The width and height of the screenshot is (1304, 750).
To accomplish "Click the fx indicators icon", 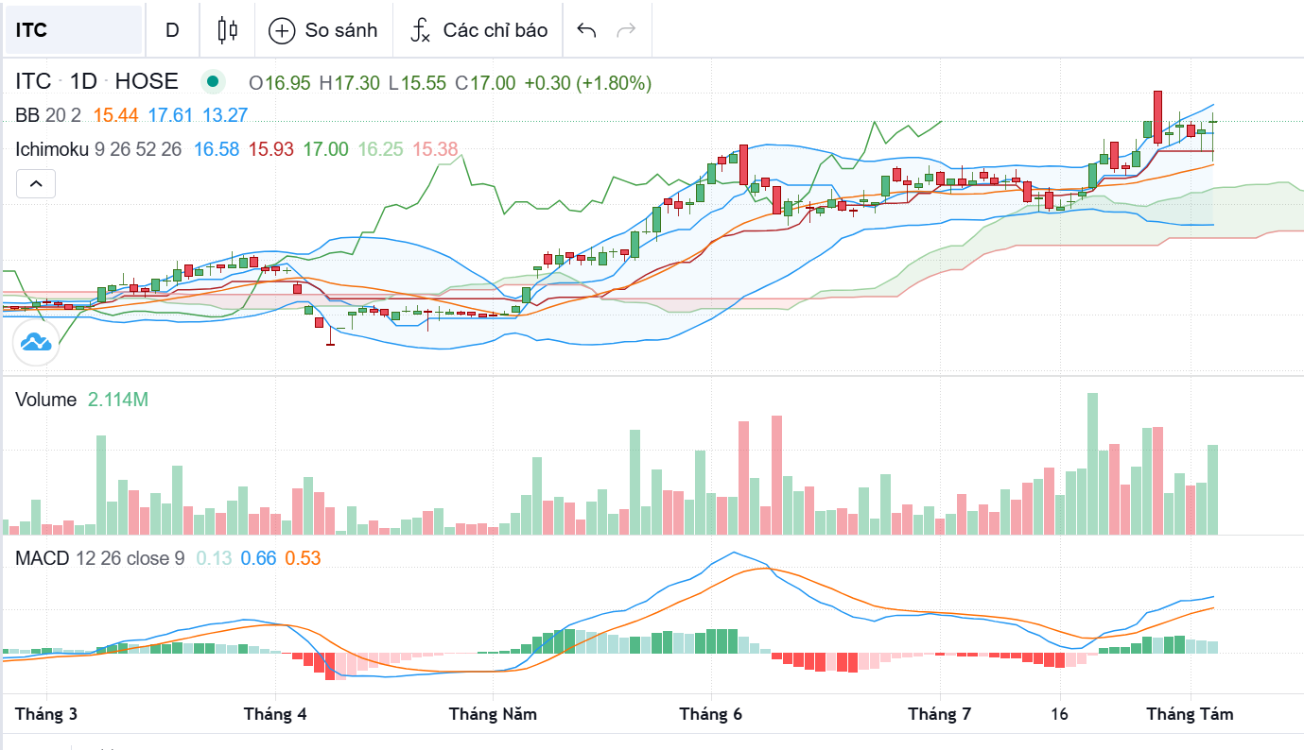I will [x=420, y=30].
